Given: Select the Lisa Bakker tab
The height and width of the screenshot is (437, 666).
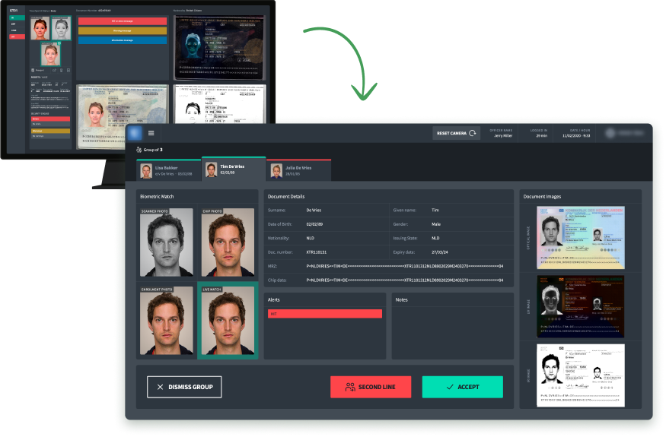Looking at the screenshot, I should click(x=169, y=170).
